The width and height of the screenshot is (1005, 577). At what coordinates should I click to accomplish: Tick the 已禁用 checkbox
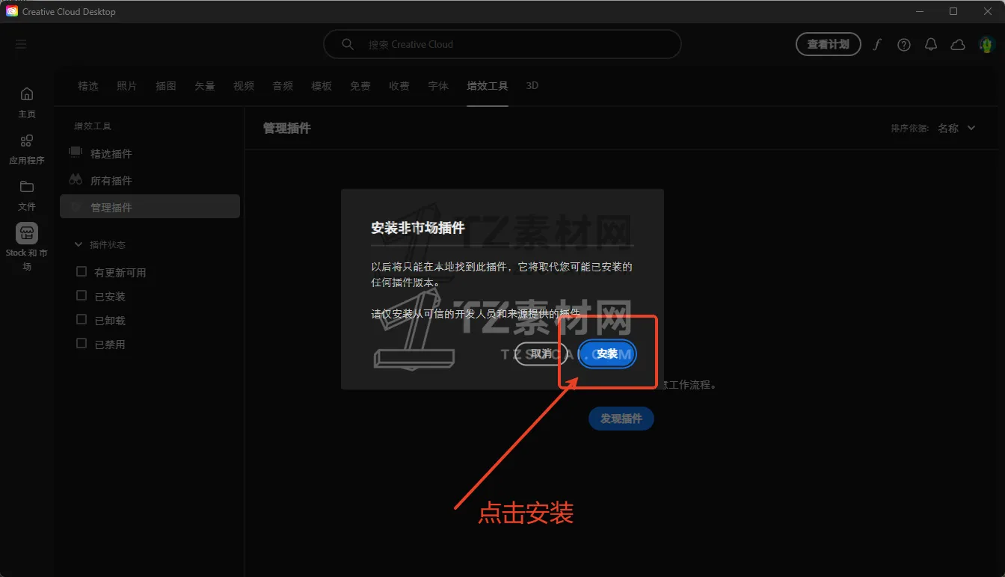point(82,344)
